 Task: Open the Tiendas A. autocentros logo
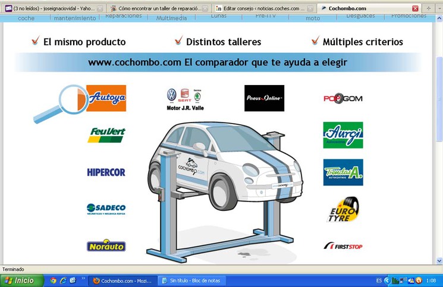tap(343, 172)
